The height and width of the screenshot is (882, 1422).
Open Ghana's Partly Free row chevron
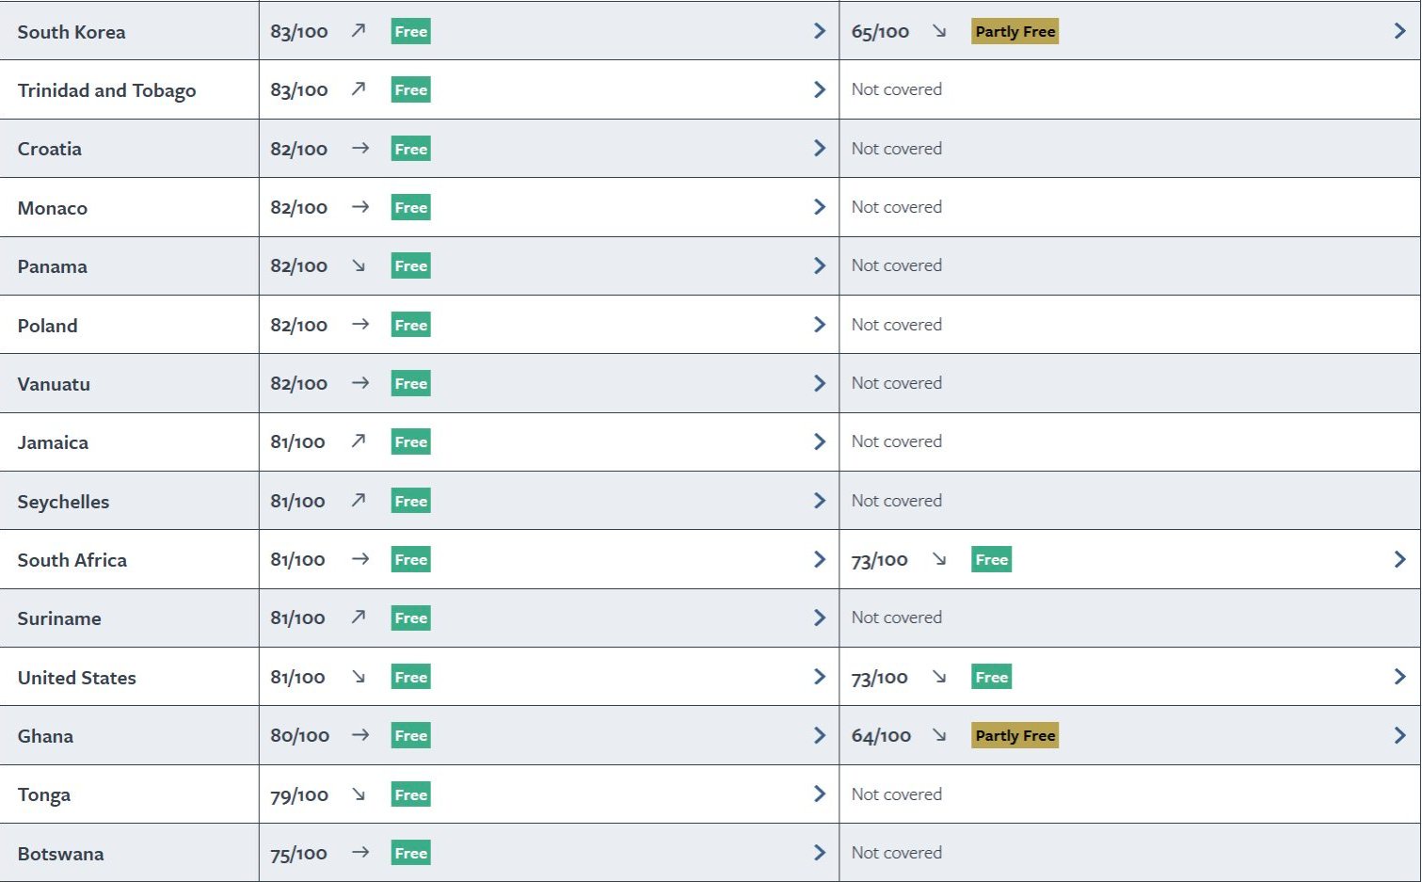click(x=1399, y=735)
